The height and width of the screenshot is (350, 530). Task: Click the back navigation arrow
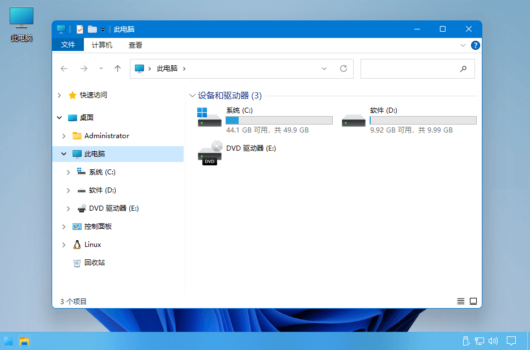pyautogui.click(x=64, y=68)
